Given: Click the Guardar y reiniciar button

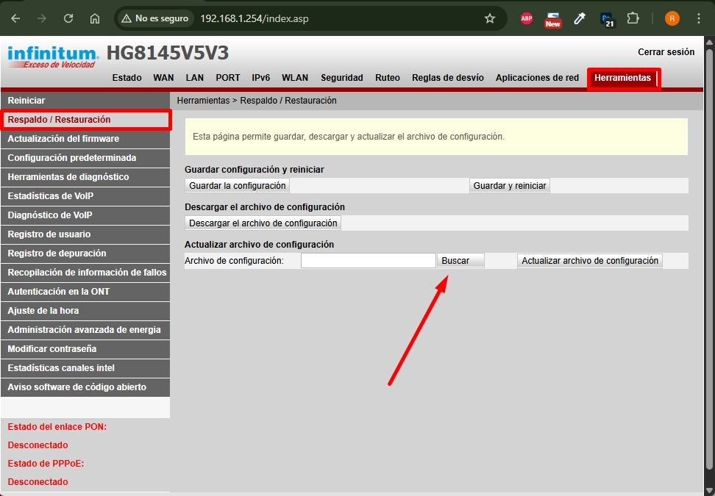Looking at the screenshot, I should coord(510,185).
